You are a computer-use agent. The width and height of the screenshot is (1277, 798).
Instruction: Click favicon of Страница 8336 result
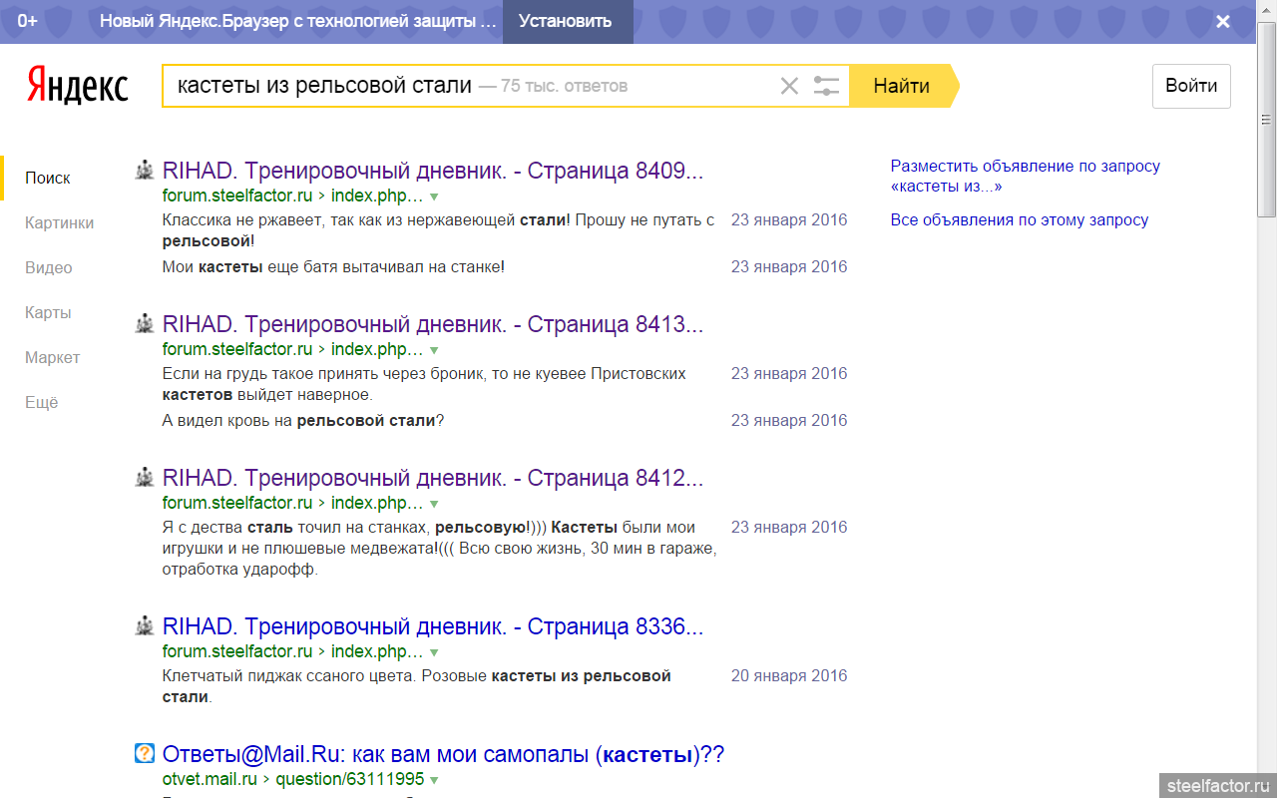coord(145,625)
